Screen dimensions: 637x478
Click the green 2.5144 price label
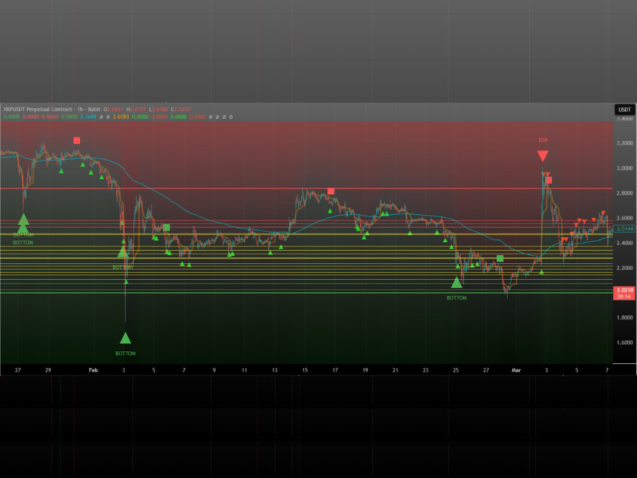pos(624,229)
